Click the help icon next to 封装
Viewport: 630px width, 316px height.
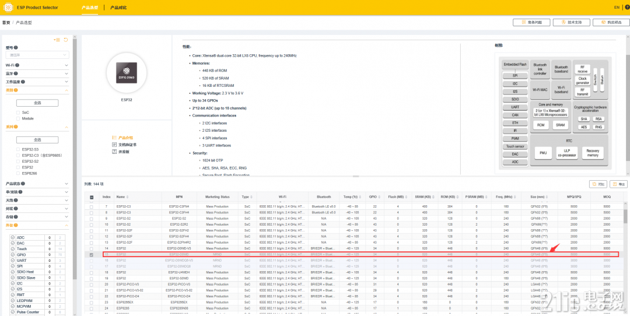[x=17, y=209]
